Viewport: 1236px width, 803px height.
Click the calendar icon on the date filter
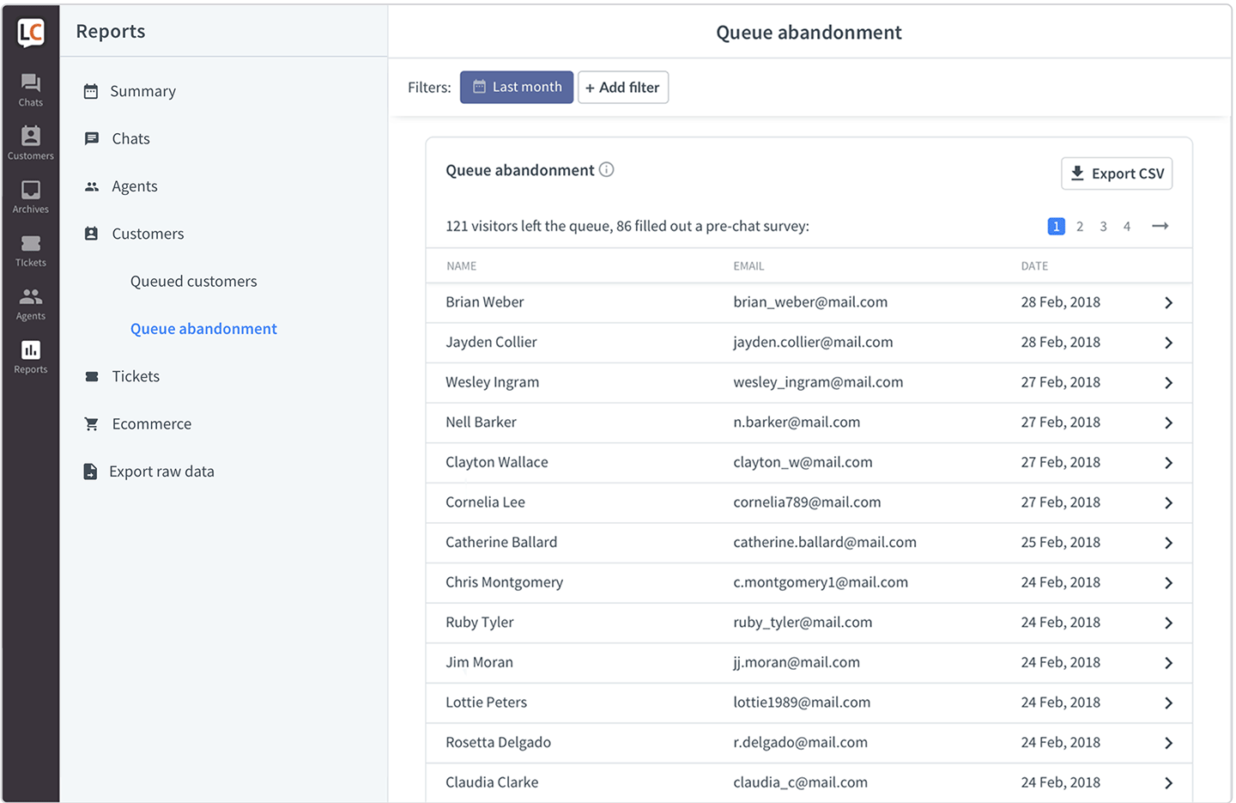(481, 87)
